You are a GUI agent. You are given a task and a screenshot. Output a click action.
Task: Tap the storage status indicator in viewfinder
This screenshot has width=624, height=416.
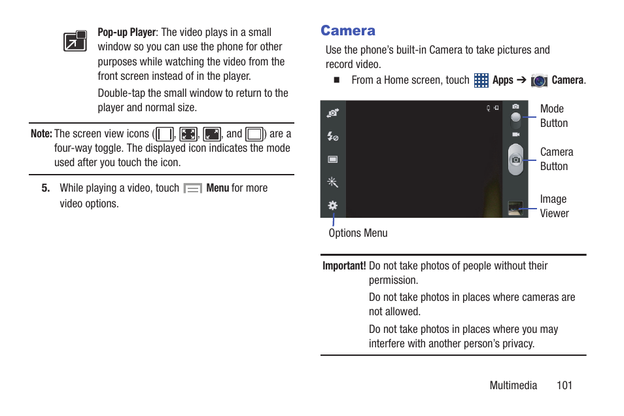click(x=496, y=107)
